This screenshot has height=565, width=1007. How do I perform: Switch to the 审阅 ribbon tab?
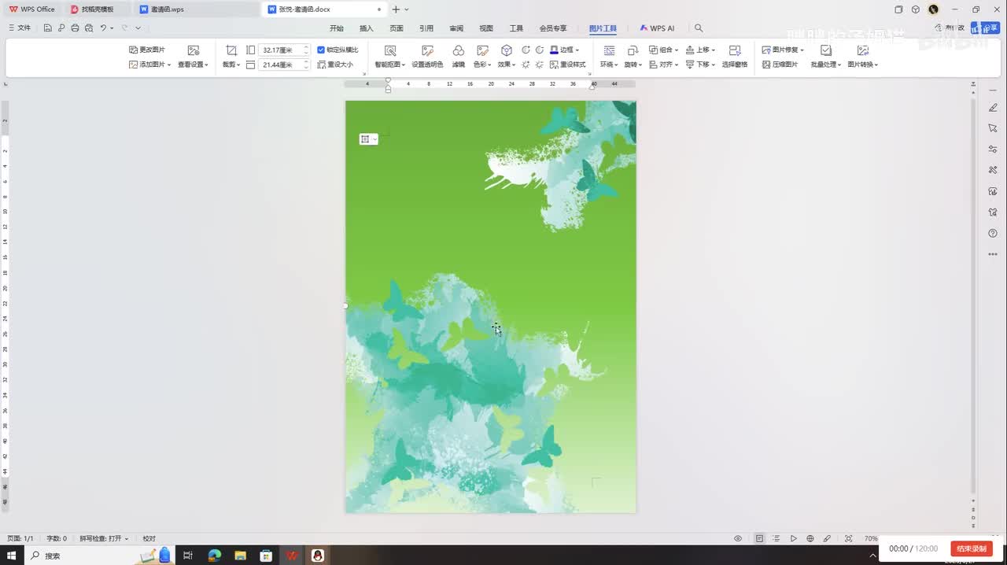pyautogui.click(x=456, y=28)
